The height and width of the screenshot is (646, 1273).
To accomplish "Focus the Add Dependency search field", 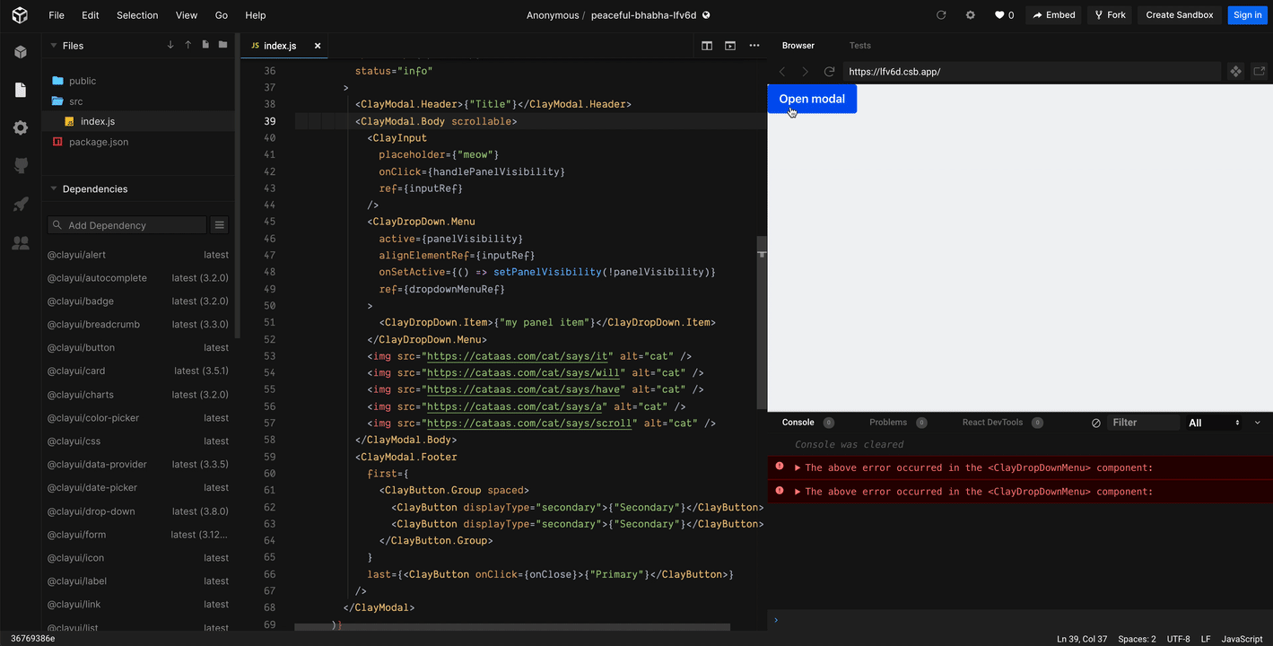I will pos(127,225).
